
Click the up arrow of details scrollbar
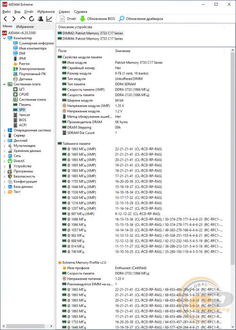coord(233,50)
